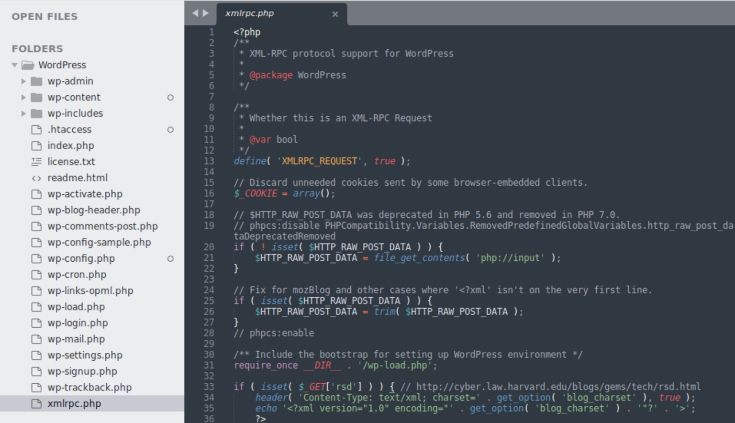This screenshot has height=423, width=735.
Task: Click the file icon beside xmlrpc.php in sidebar
Action: point(36,403)
